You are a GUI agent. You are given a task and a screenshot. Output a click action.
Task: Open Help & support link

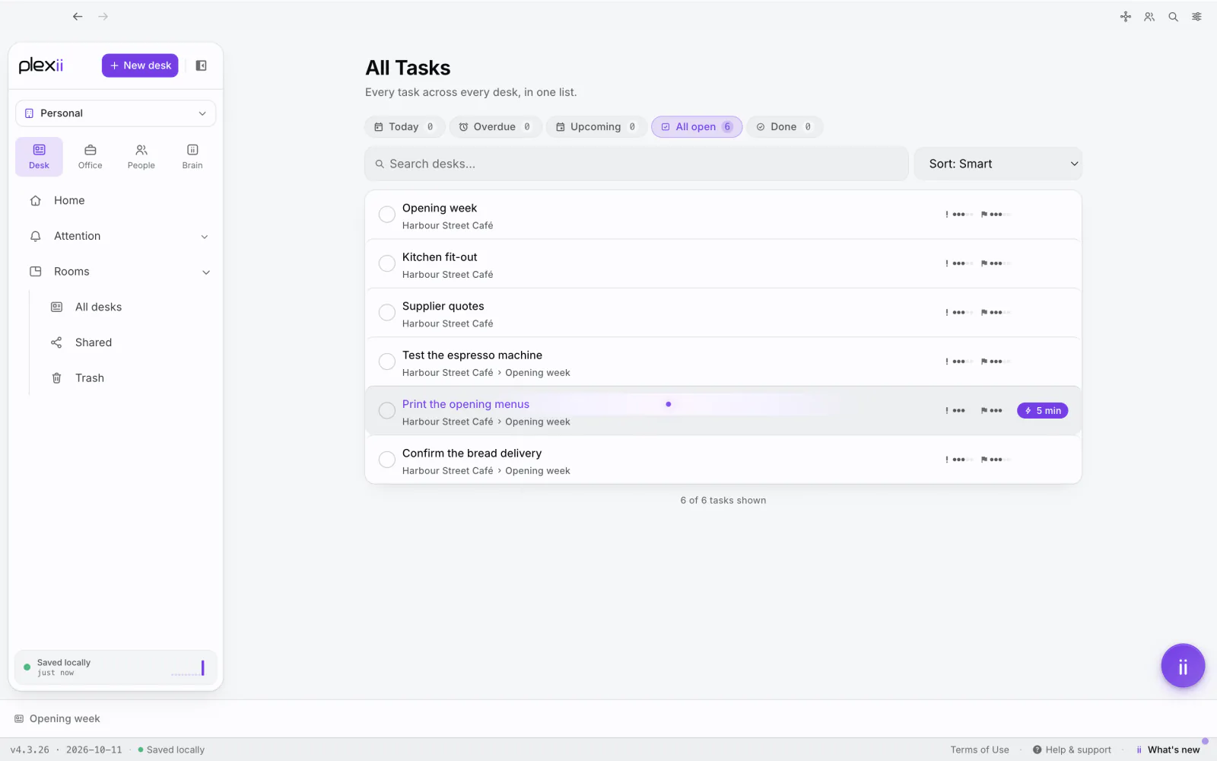[1072, 750]
